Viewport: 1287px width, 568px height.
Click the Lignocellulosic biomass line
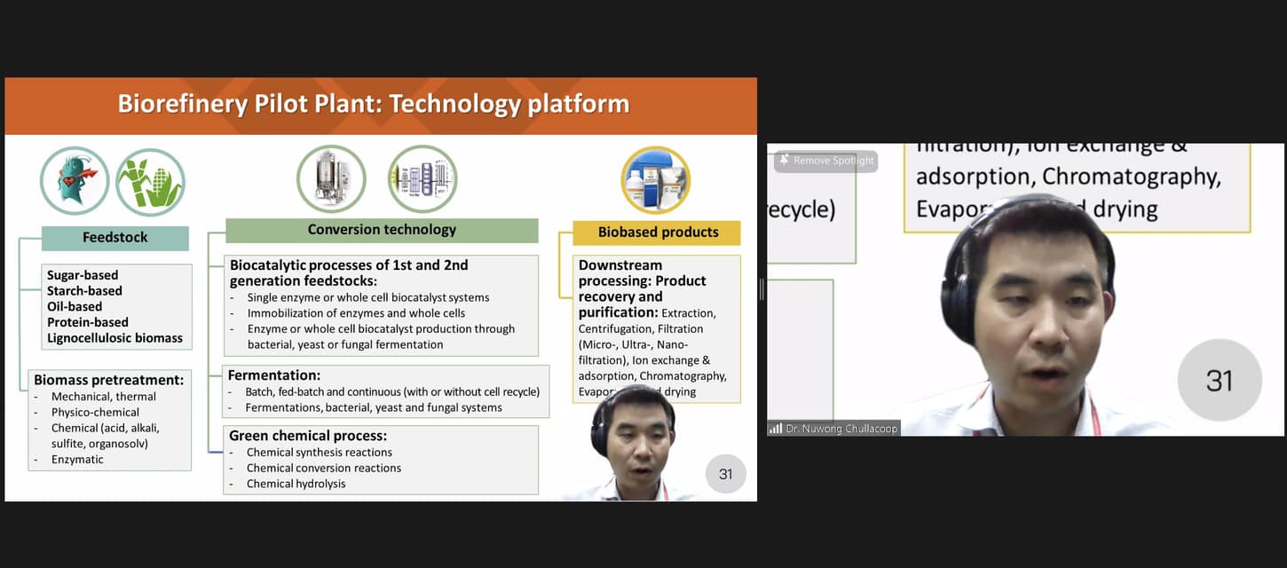114,338
